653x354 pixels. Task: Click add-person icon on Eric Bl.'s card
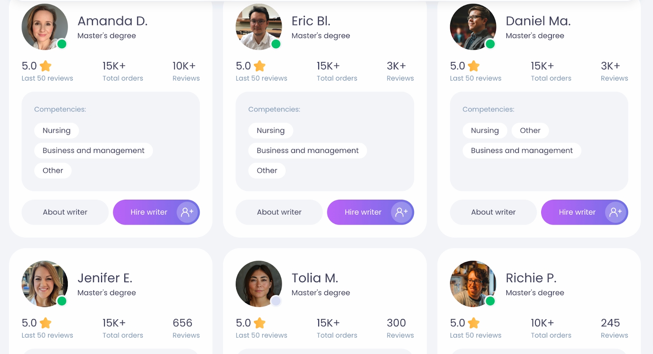[x=402, y=212]
